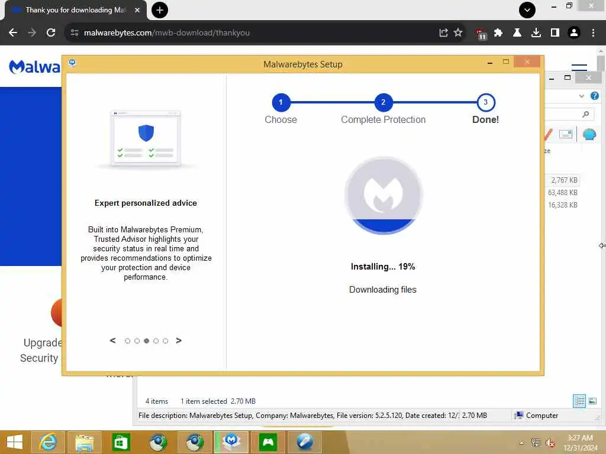Click step 1 Choose circle

[281, 102]
